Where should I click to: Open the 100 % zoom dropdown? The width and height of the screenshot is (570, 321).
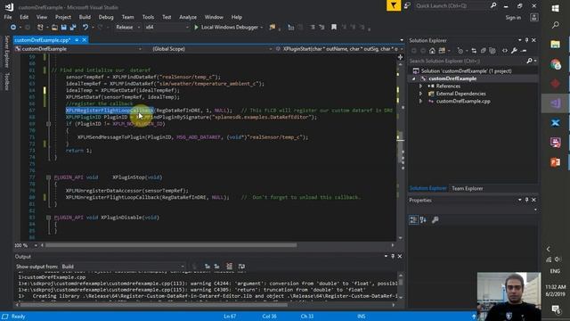36,246
